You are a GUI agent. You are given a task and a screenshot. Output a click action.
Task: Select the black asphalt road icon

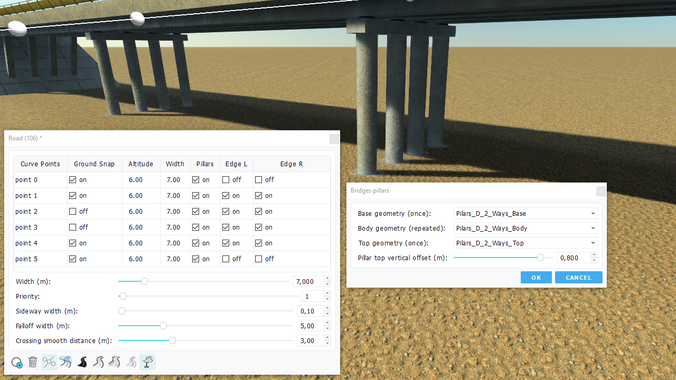click(x=82, y=362)
